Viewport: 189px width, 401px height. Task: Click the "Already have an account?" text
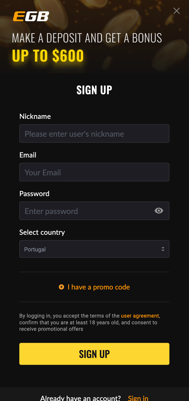pyautogui.click(x=80, y=398)
